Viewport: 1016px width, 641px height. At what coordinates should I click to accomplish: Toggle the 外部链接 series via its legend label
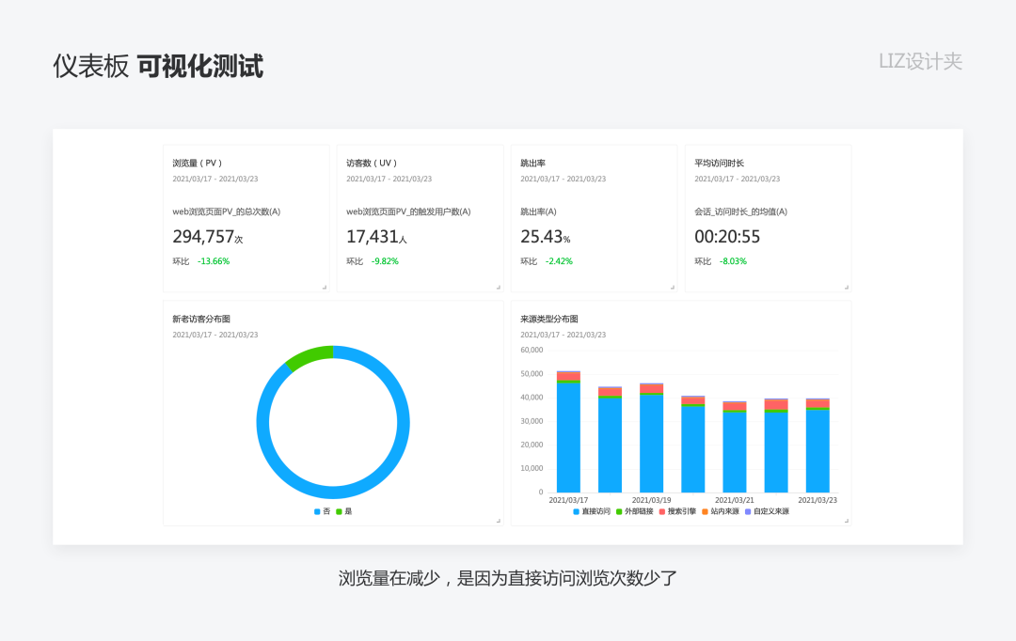coord(641,510)
